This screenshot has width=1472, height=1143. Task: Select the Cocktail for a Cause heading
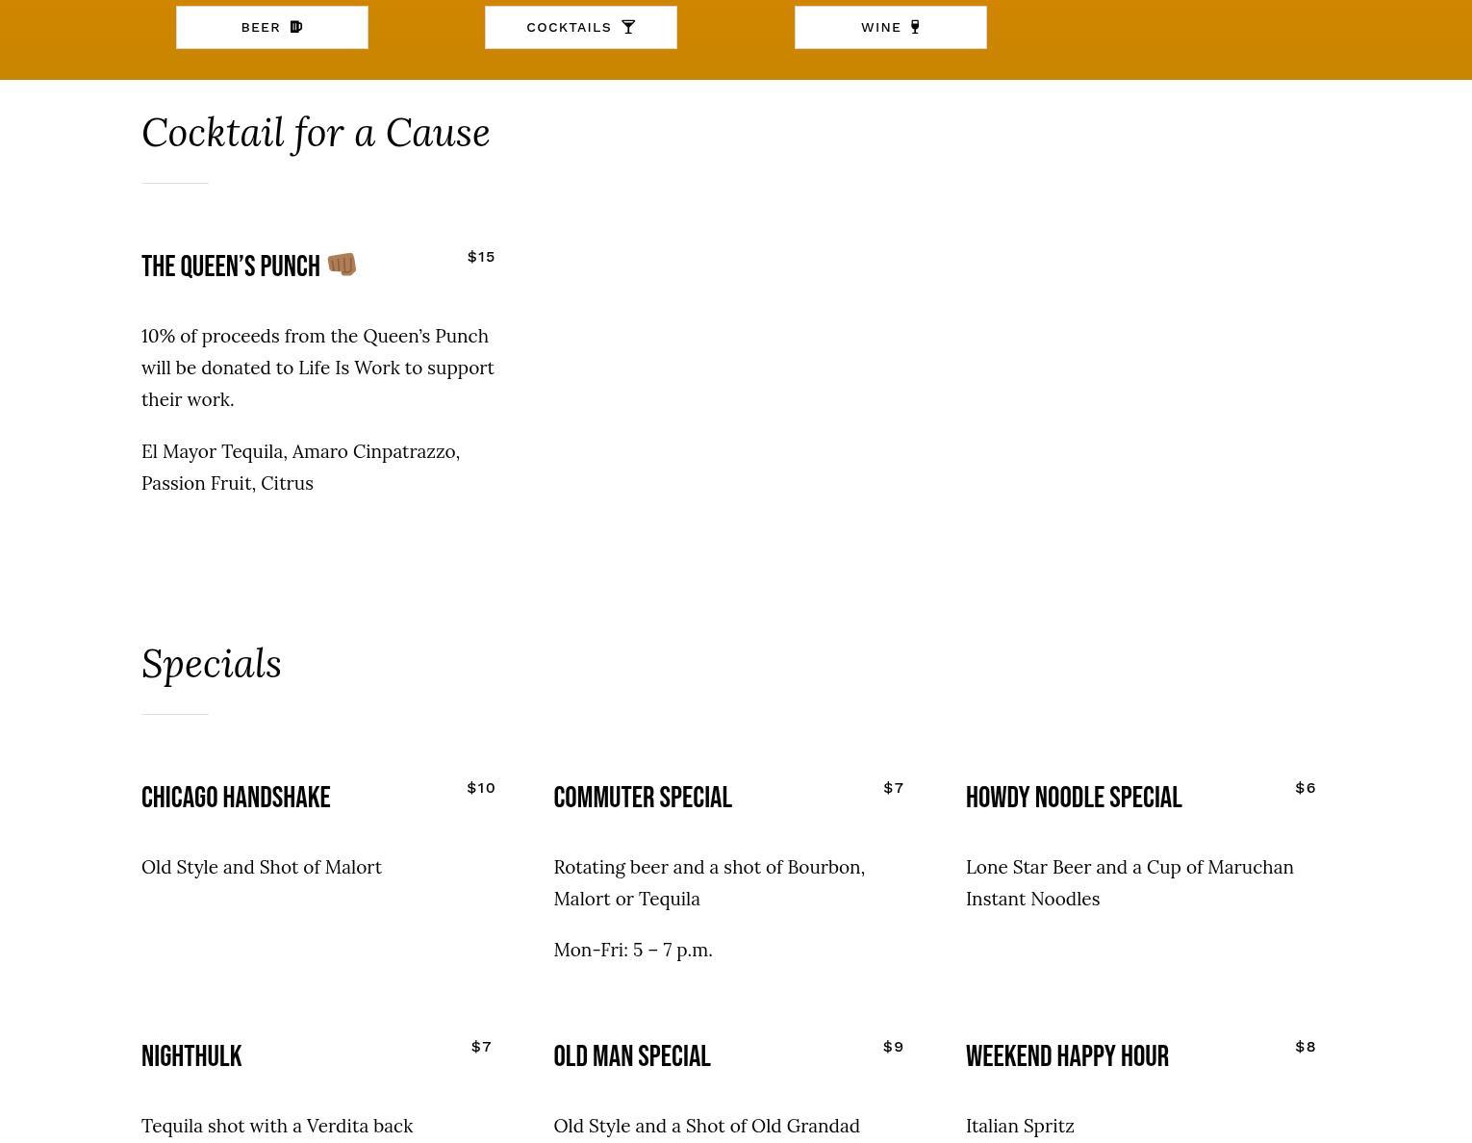pyautogui.click(x=316, y=133)
